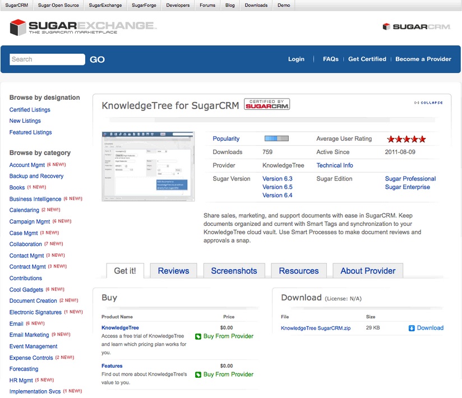Open the Certified by SugarCRM badge
This screenshot has height=398, width=462.
point(267,104)
